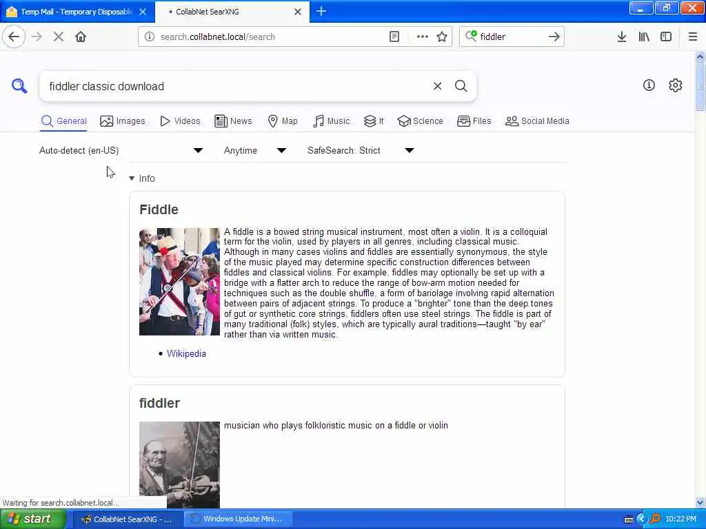Click the scrollbar down arrow
The image size is (706, 529).
coord(700,502)
